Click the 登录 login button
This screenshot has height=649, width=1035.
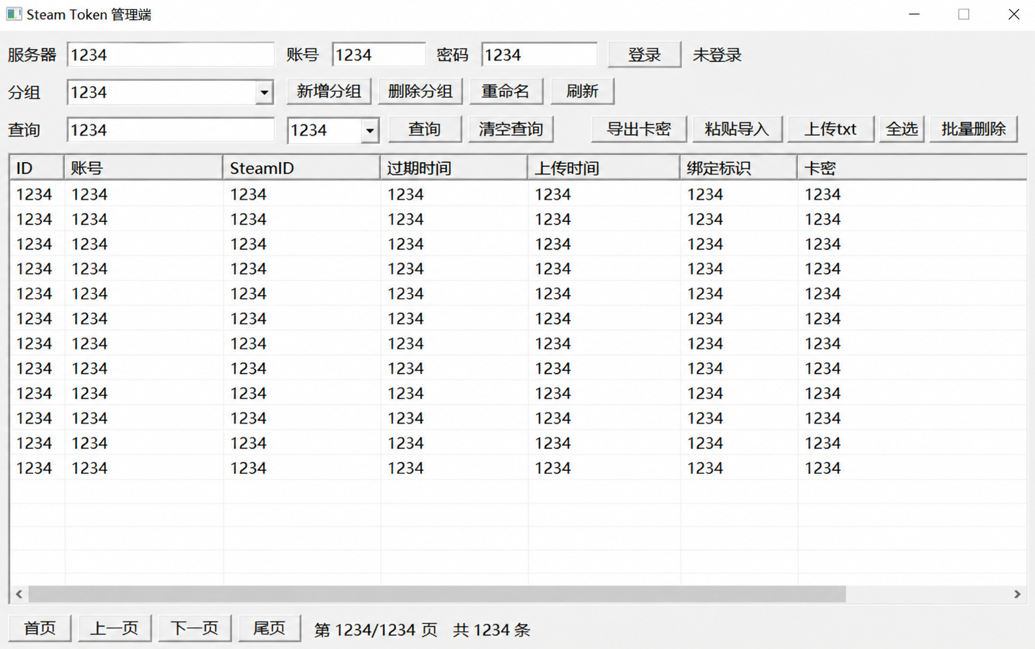pyautogui.click(x=644, y=55)
